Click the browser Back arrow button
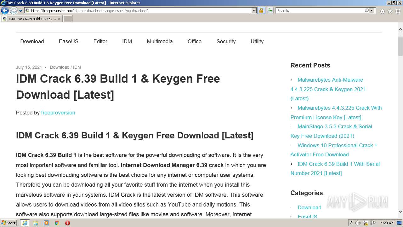Viewport: 403px width, 227px height. [5, 11]
